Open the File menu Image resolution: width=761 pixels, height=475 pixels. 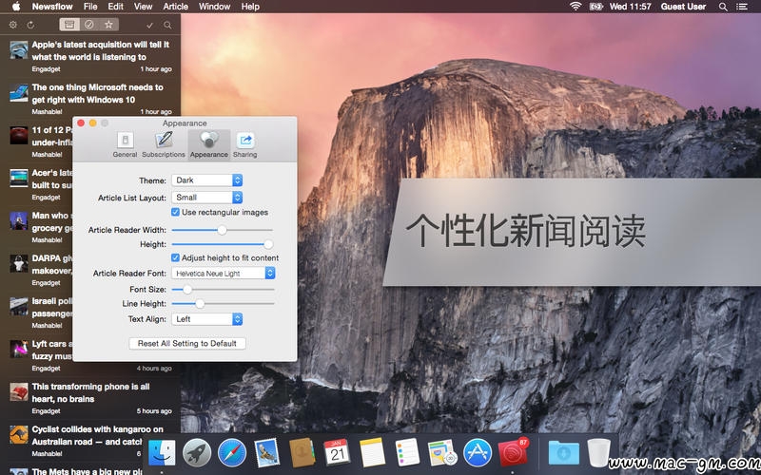tap(90, 7)
